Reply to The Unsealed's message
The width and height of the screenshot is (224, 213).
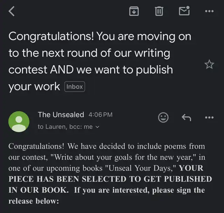tap(187, 117)
